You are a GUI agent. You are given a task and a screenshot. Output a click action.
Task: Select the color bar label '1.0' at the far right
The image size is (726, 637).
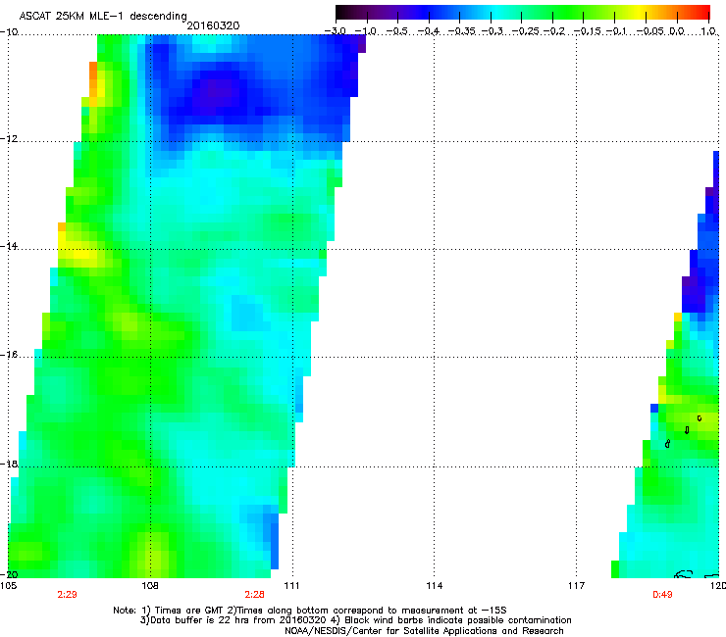pos(708,31)
